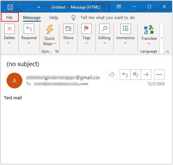
Task: Close the message window
Action: pos(164,7)
